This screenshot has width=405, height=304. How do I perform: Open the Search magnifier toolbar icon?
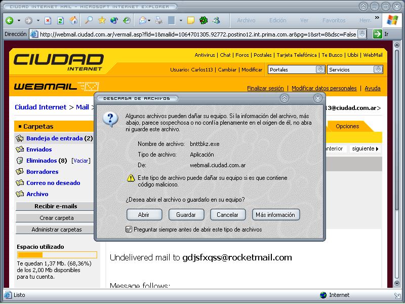pyautogui.click(x=89, y=21)
